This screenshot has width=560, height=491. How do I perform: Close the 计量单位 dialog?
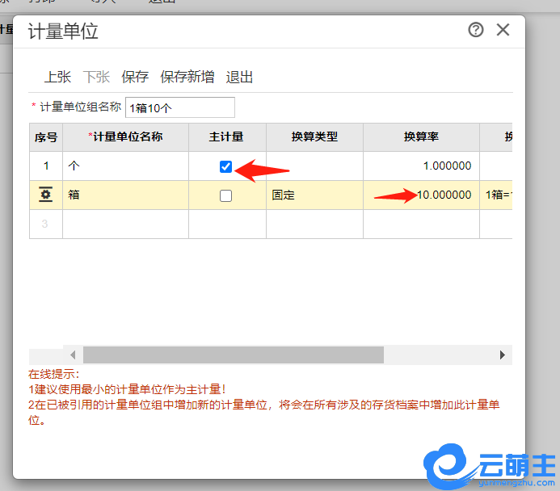[x=503, y=30]
